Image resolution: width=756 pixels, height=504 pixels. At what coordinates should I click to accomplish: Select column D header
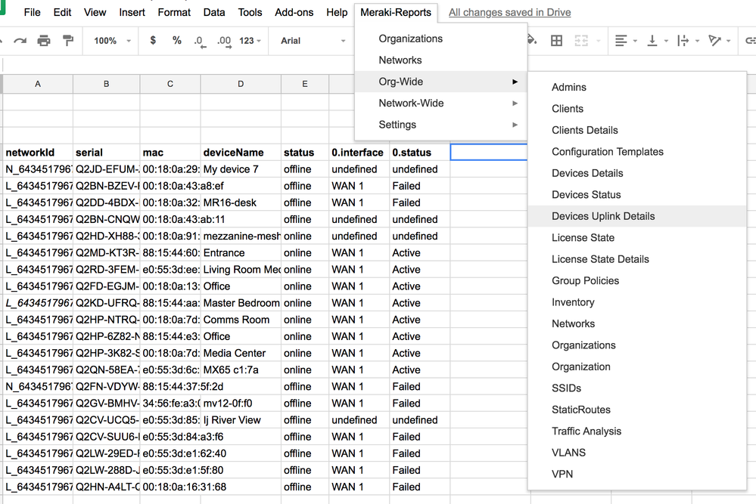[x=241, y=84]
